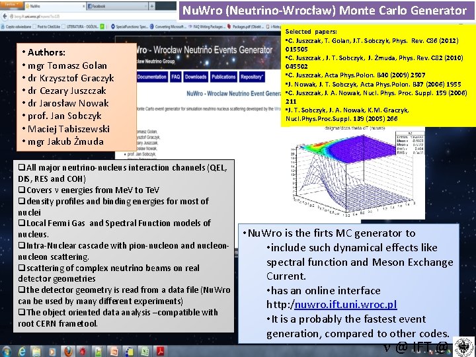Open the green image editor taskbar icon

[99, 351]
